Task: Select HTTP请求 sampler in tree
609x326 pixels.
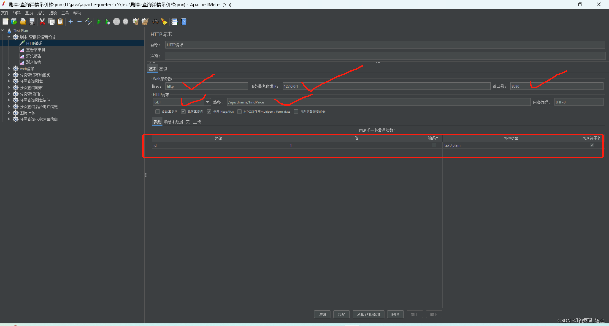Action: [34, 43]
